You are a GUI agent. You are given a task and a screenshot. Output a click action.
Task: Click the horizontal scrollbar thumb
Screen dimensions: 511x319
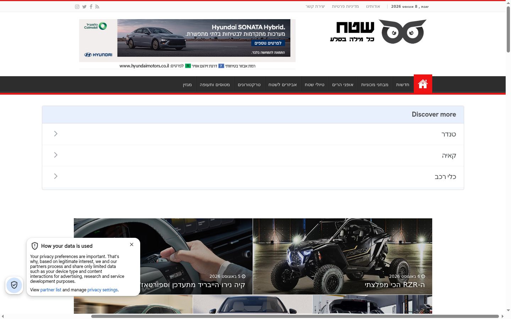point(295,316)
